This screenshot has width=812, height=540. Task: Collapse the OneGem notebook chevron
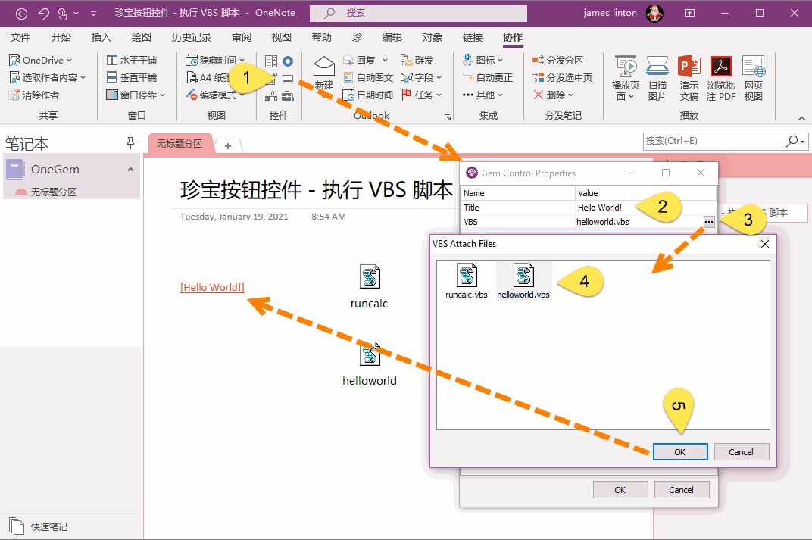pos(130,170)
